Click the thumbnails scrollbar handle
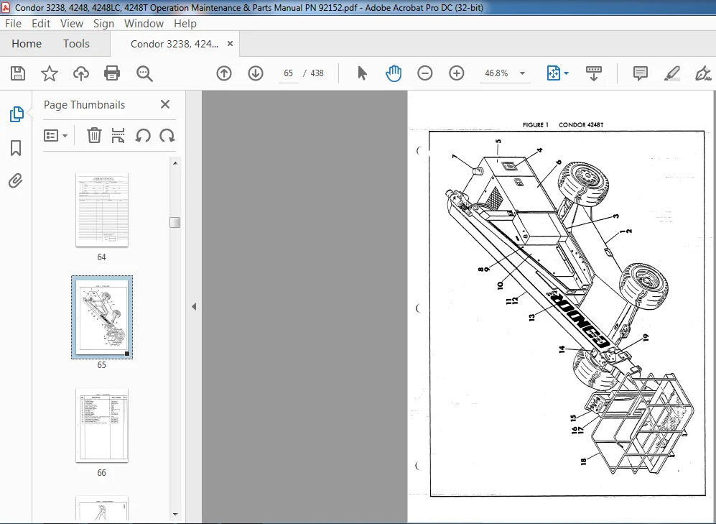Viewport: 716px width, 524px height. (x=175, y=223)
